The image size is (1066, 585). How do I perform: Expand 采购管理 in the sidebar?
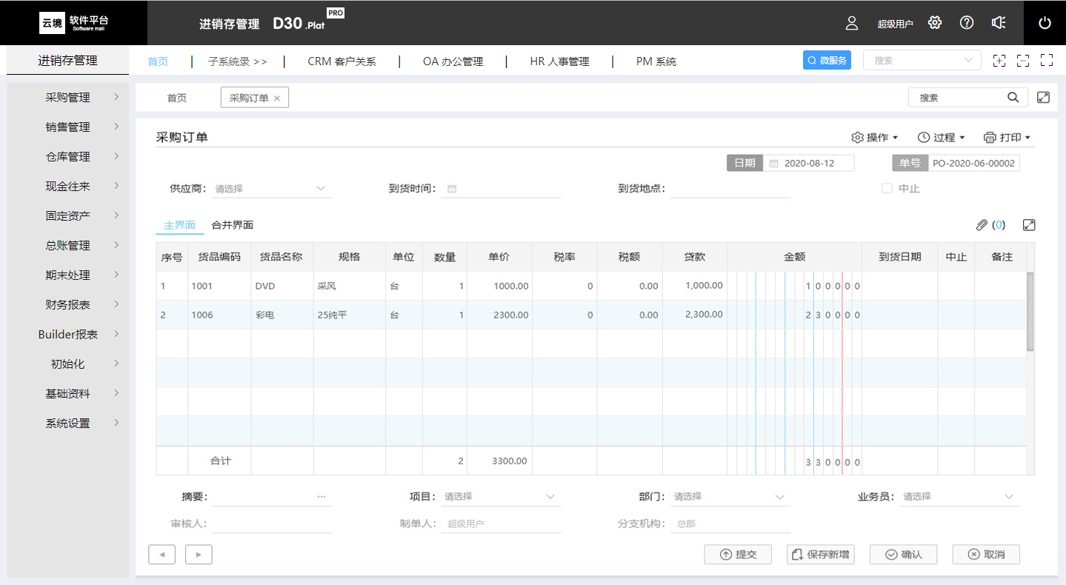click(x=68, y=97)
